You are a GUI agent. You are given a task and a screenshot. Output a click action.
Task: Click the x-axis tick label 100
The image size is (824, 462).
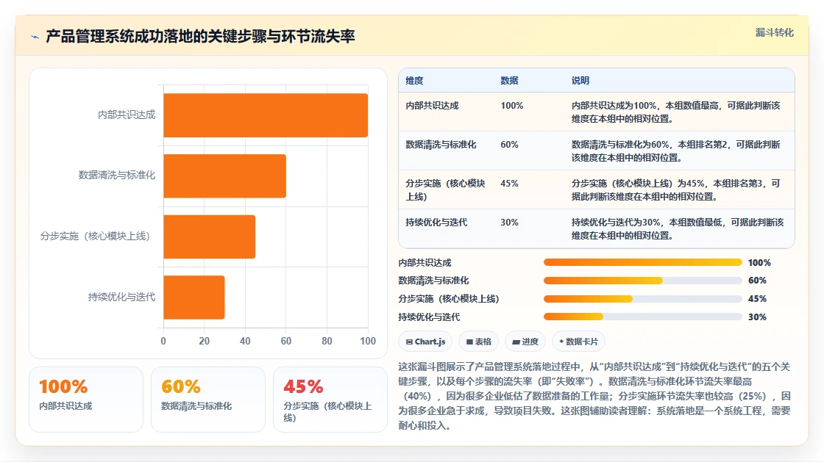[x=368, y=341]
